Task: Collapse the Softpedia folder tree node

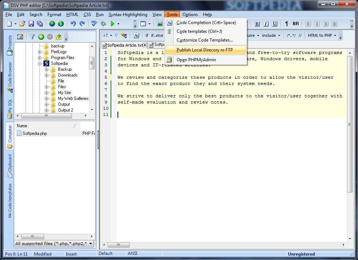Action: [39, 63]
